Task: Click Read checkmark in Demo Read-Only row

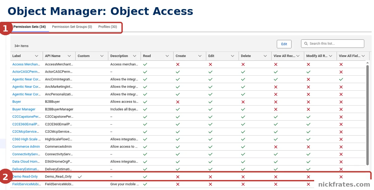Action: tap(145, 177)
